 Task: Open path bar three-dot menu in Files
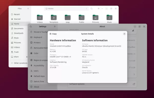coord(86,9)
